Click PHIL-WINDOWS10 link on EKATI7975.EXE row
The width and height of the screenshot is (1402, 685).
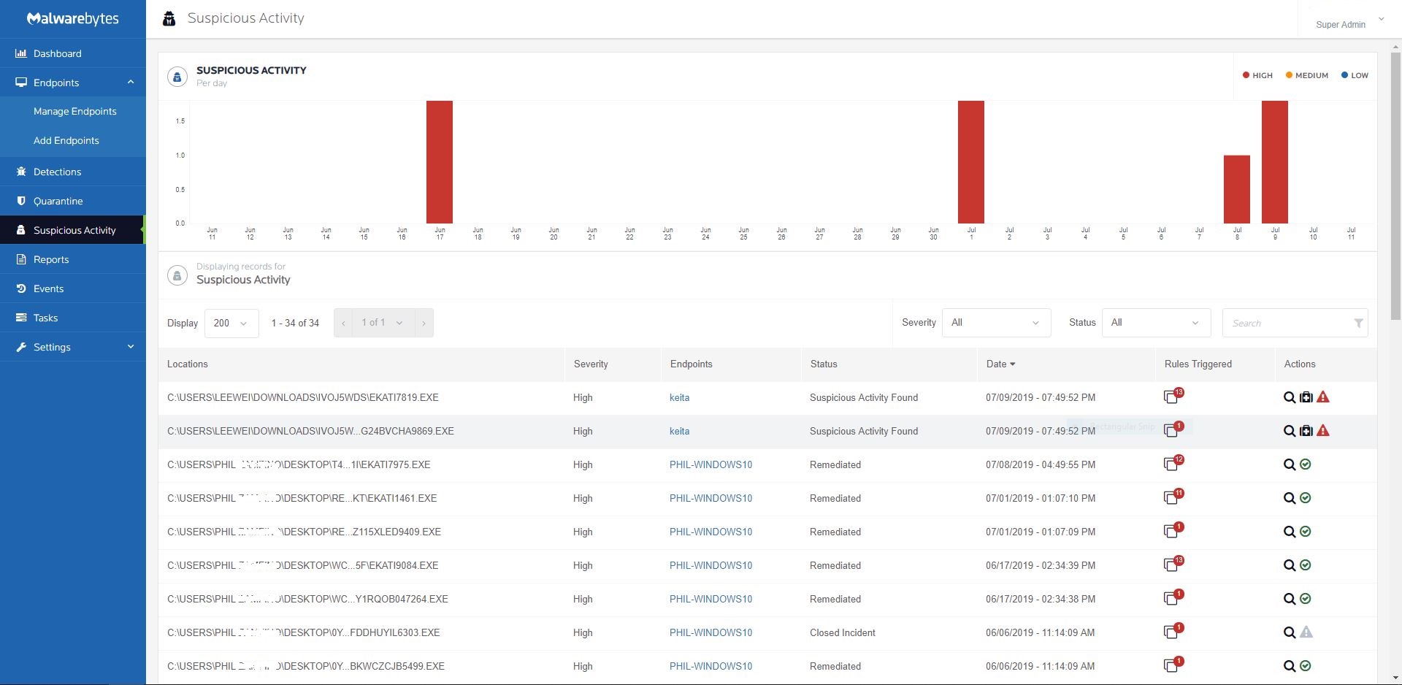click(x=710, y=464)
